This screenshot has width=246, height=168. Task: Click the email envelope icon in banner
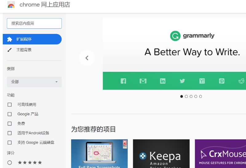(x=143, y=81)
